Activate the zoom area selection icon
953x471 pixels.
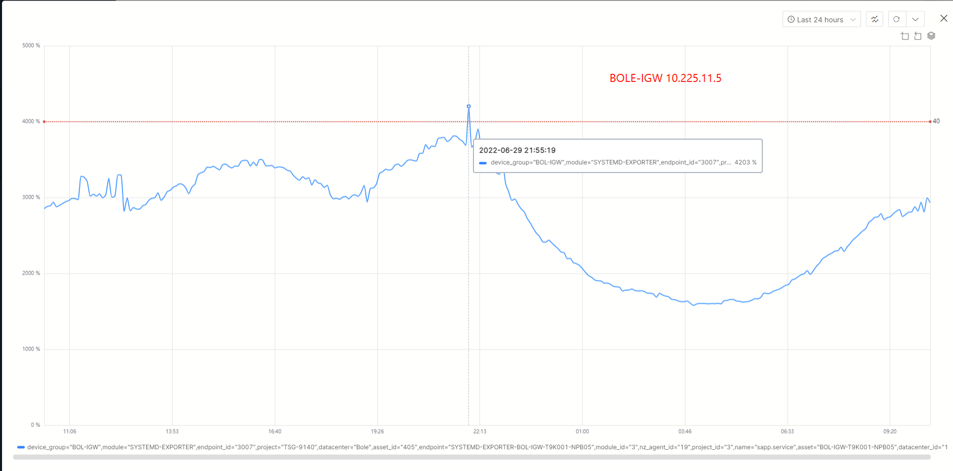(x=905, y=36)
